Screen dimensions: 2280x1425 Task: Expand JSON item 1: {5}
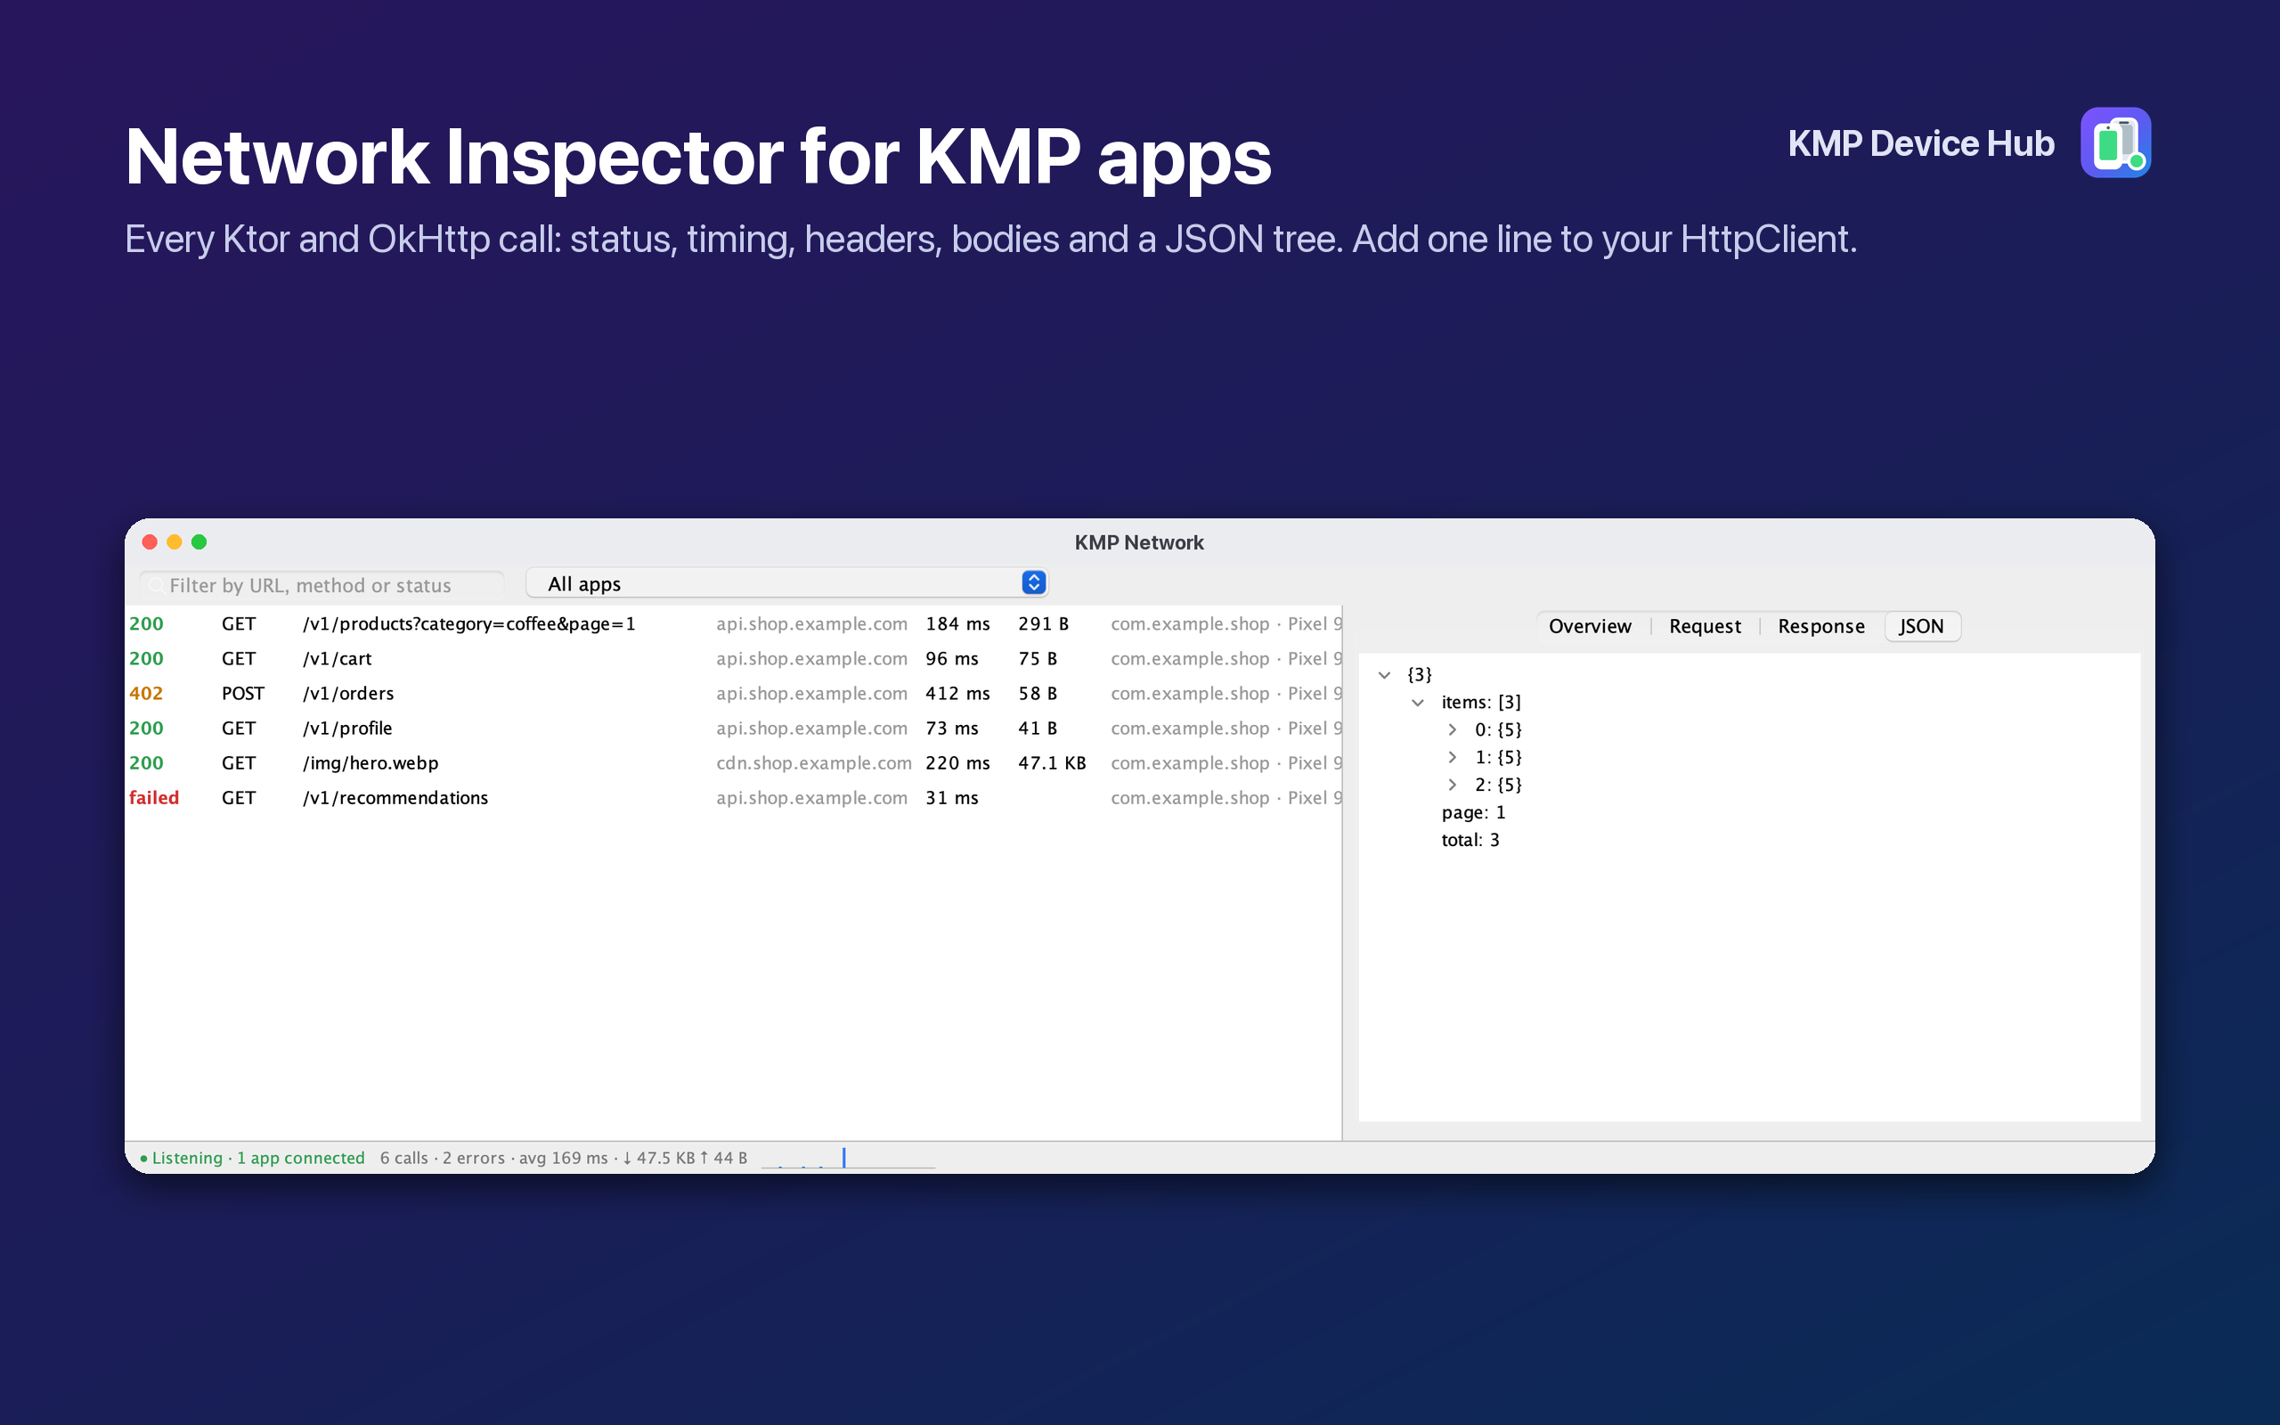(x=1452, y=757)
